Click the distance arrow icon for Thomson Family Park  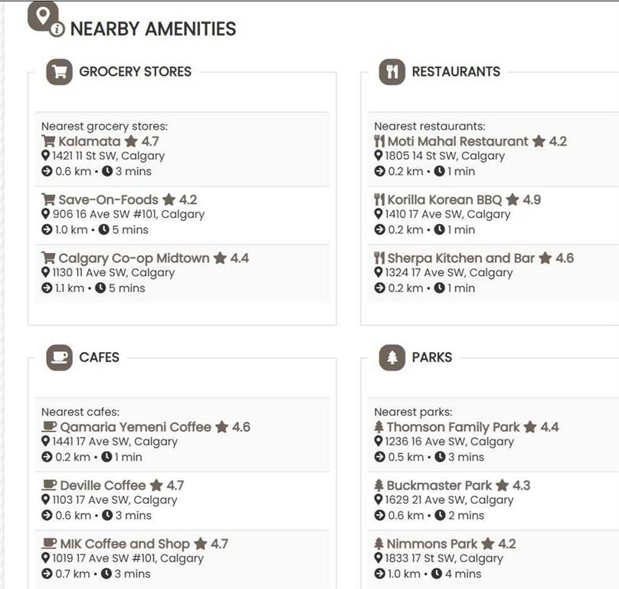coord(379,457)
